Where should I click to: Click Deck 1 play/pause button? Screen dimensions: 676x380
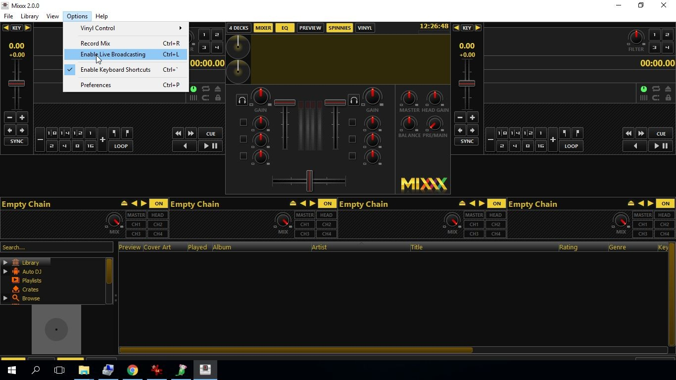[210, 146]
